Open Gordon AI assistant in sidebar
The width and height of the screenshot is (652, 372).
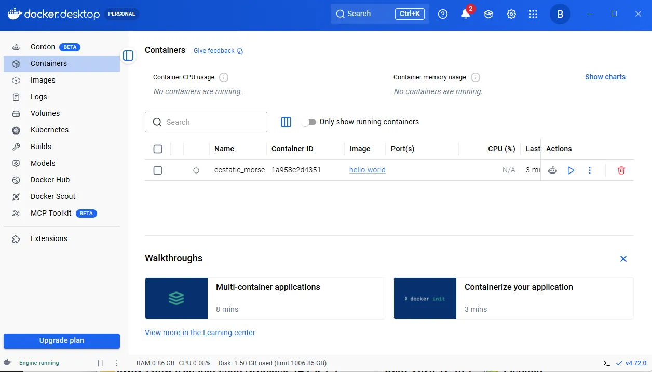pos(61,47)
